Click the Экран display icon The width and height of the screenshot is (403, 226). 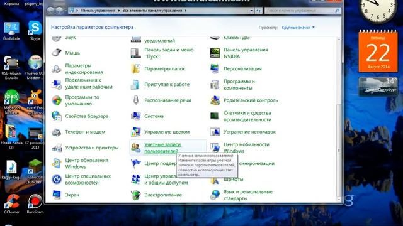pos(57,195)
